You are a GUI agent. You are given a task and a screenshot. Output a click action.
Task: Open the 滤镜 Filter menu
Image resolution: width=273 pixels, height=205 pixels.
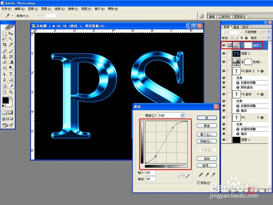(x=73, y=8)
